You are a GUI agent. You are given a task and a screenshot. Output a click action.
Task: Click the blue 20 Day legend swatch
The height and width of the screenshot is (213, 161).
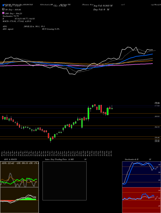point(3,5)
